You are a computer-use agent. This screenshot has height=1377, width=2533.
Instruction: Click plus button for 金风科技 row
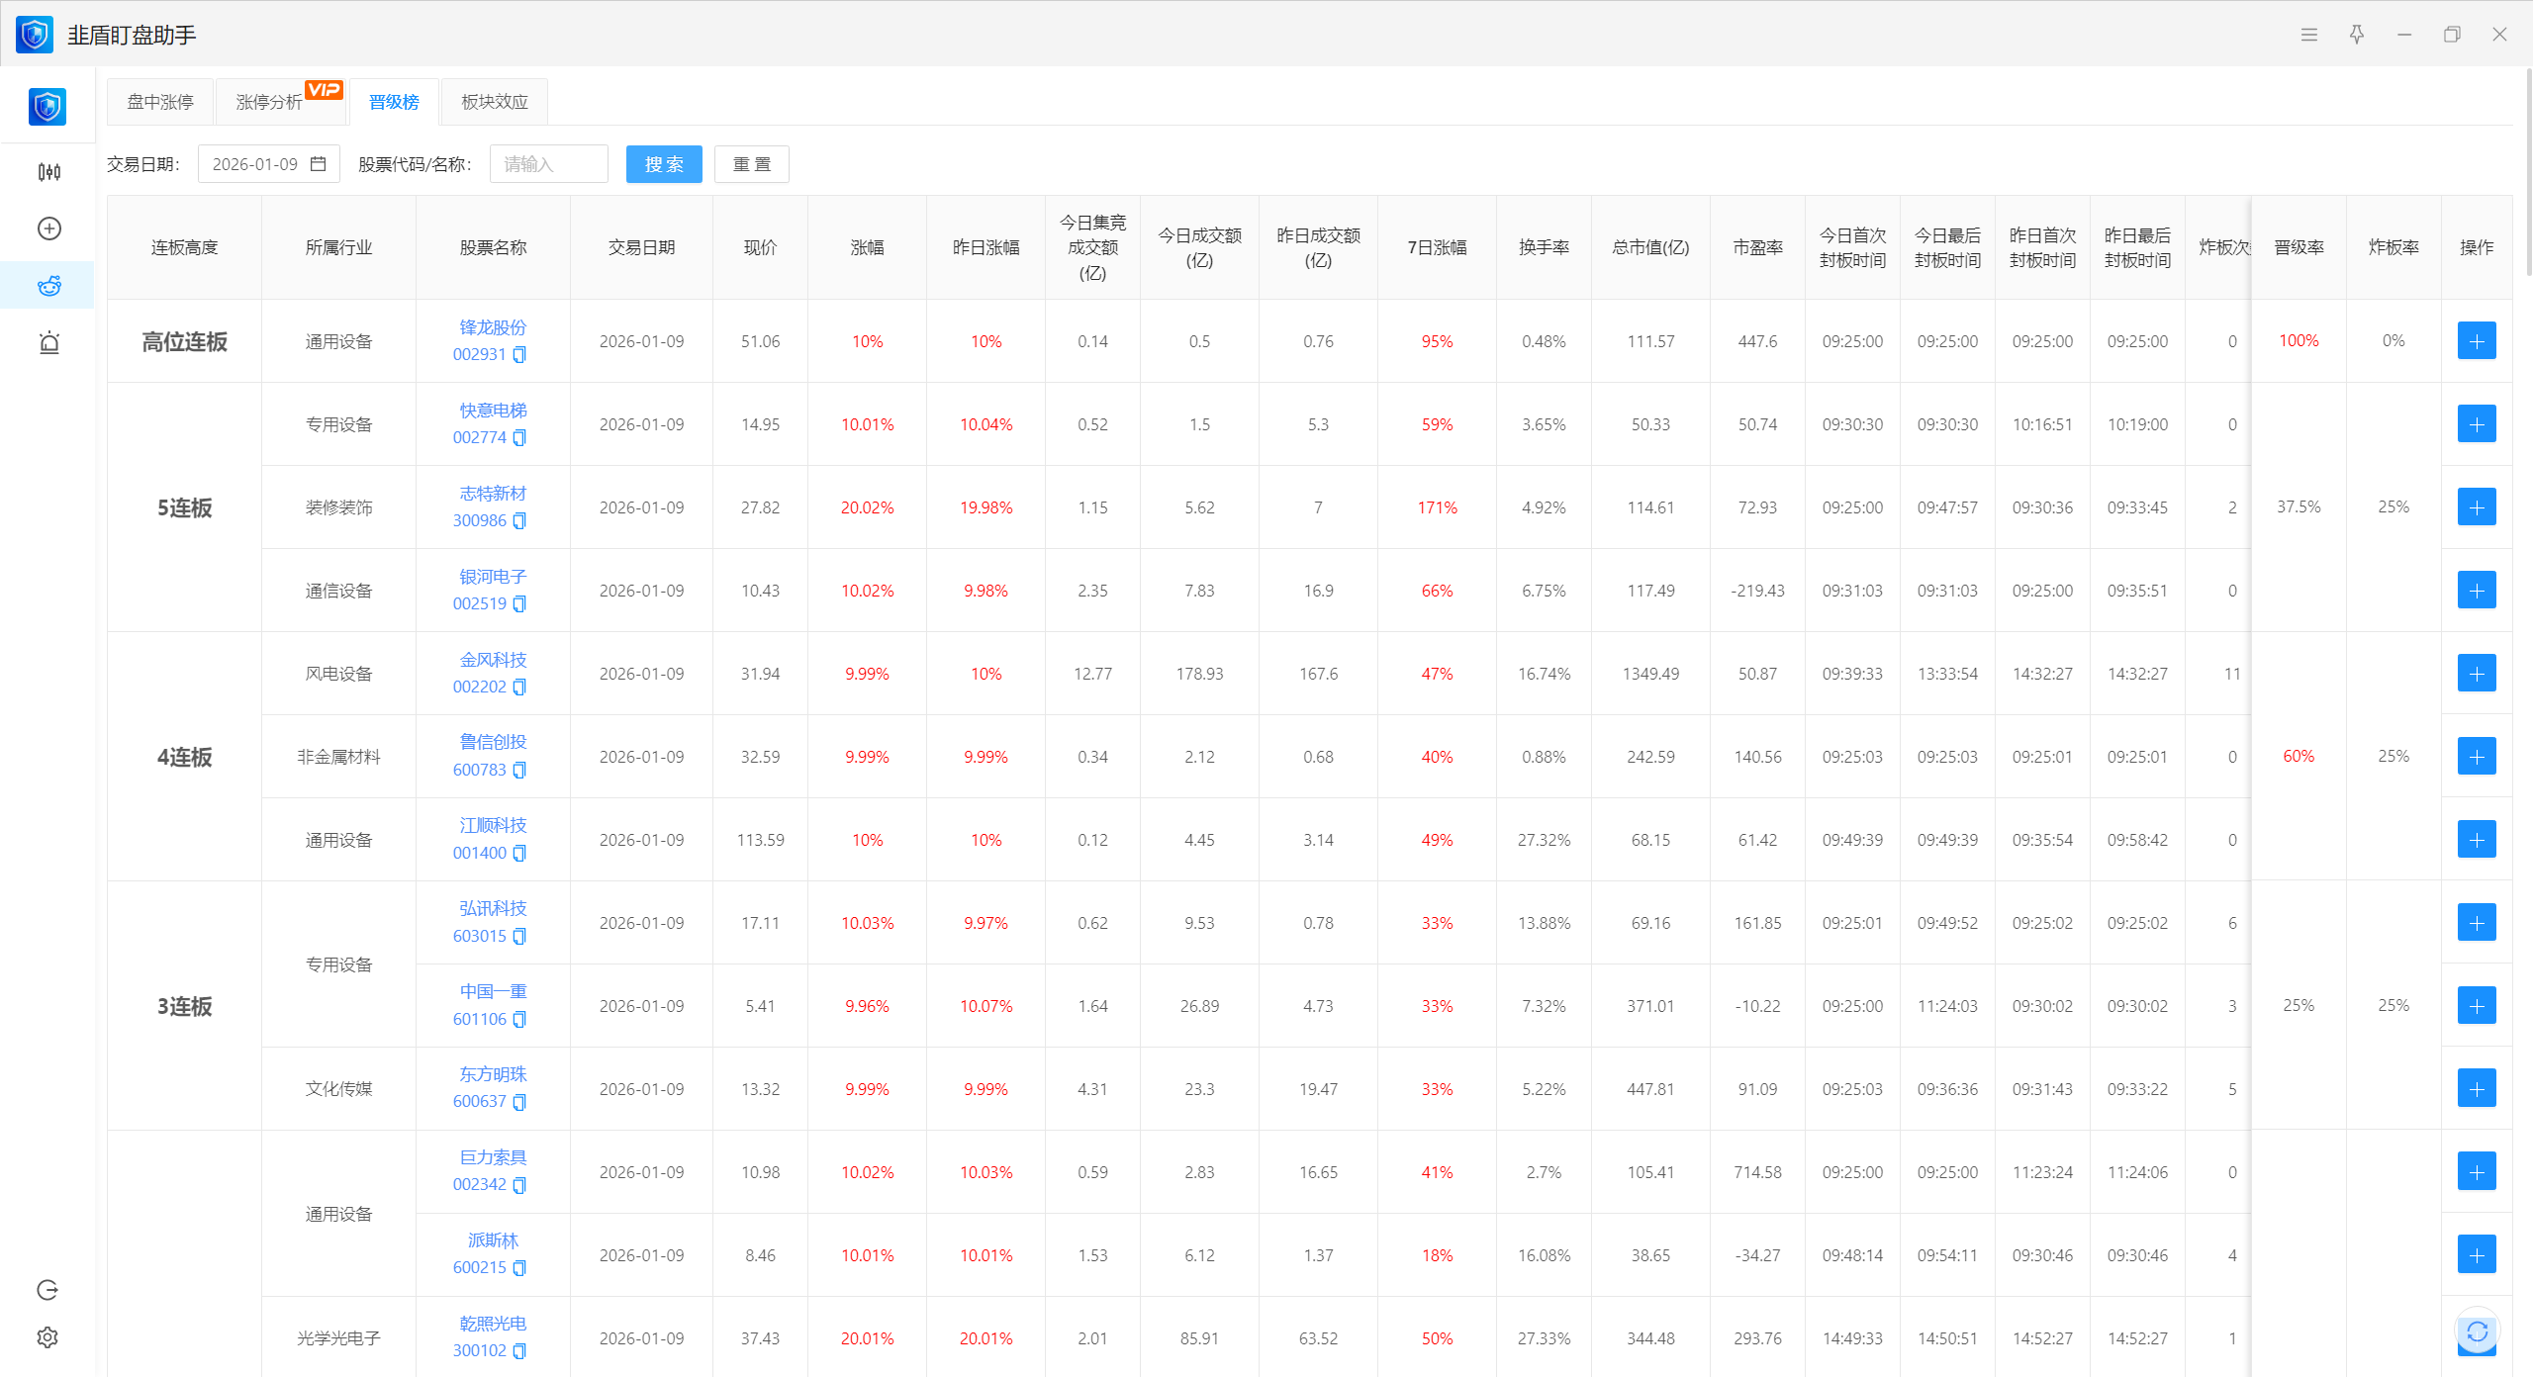tap(2476, 674)
